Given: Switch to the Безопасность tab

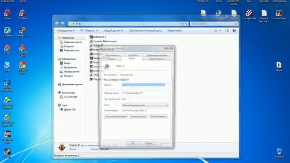Looking at the screenshot, I should [x=112, y=55].
